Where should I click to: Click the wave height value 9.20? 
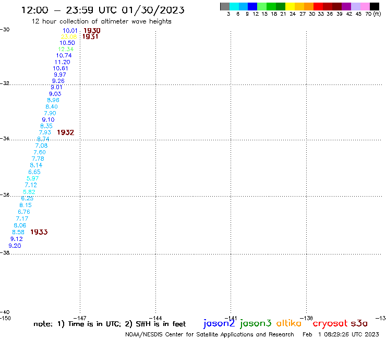15,246
